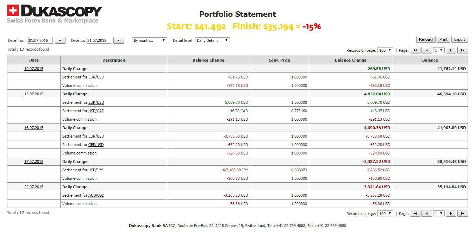Select the 0.773460 conversion price
The height and width of the screenshot is (234, 475).
pyautogui.click(x=299, y=111)
